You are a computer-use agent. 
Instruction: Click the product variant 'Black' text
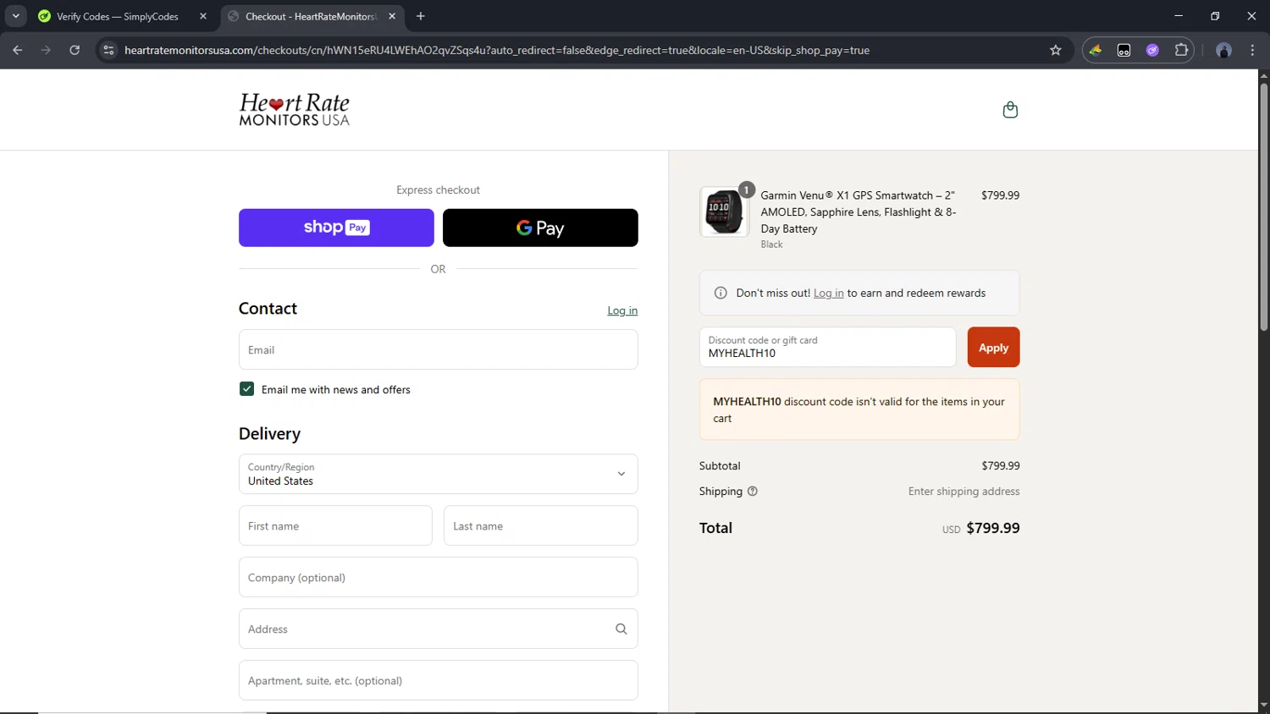(771, 244)
